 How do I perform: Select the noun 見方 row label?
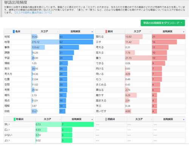7,68
